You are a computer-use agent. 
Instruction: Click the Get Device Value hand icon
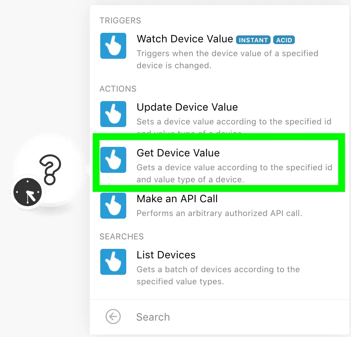(x=113, y=160)
